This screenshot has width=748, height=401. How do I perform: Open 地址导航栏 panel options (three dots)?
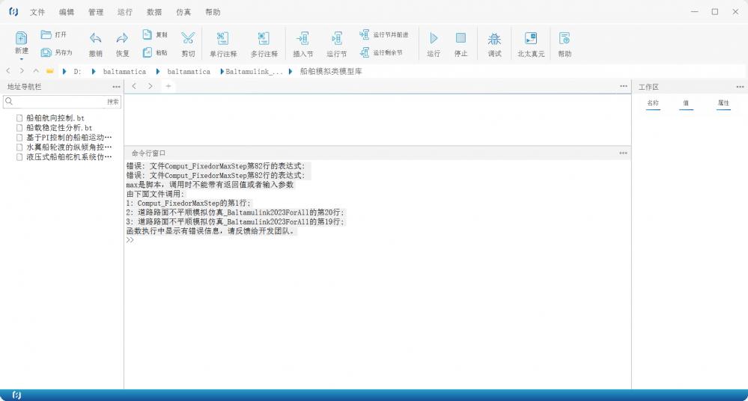[x=116, y=87]
